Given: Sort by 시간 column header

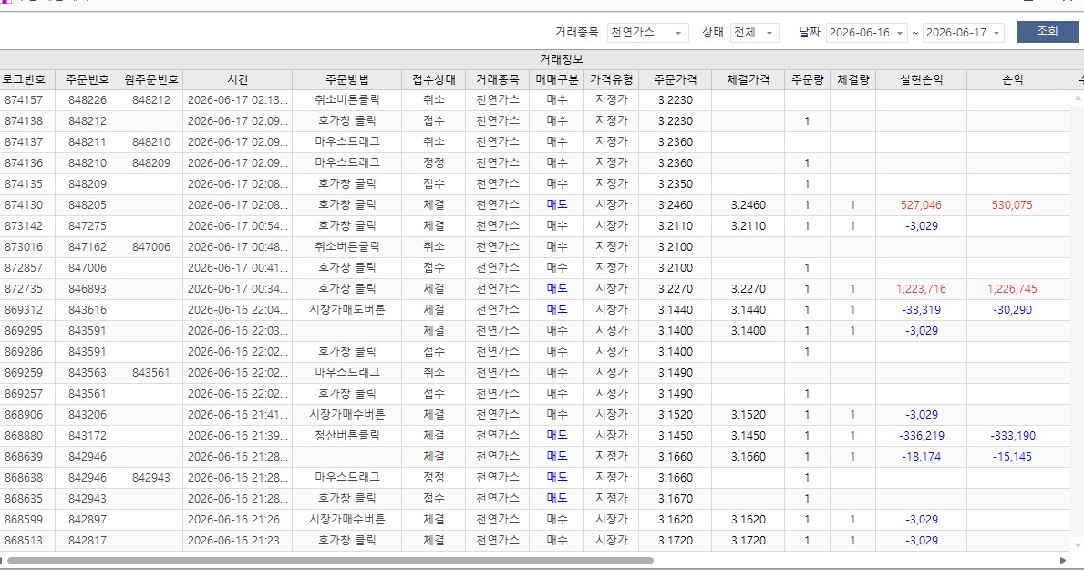Looking at the screenshot, I should [x=237, y=79].
